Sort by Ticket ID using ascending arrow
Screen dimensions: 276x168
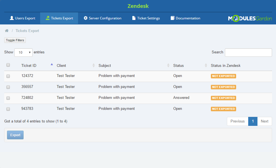click(52, 64)
